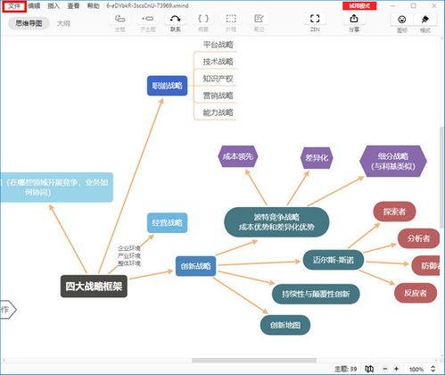445x375 pixels.
Task: Enter ZEN mode
Action: click(x=315, y=19)
